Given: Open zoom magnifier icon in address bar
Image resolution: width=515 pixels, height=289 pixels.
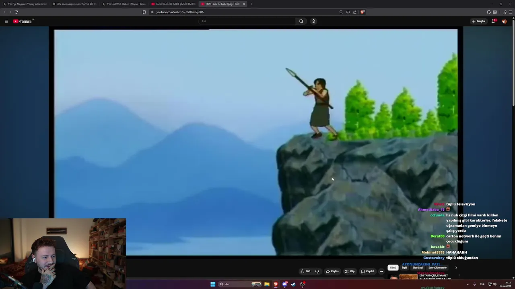Looking at the screenshot, I should pyautogui.click(x=341, y=12).
